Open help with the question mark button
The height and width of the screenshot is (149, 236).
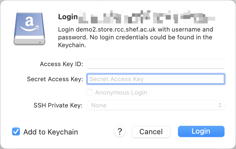pyautogui.click(x=120, y=131)
